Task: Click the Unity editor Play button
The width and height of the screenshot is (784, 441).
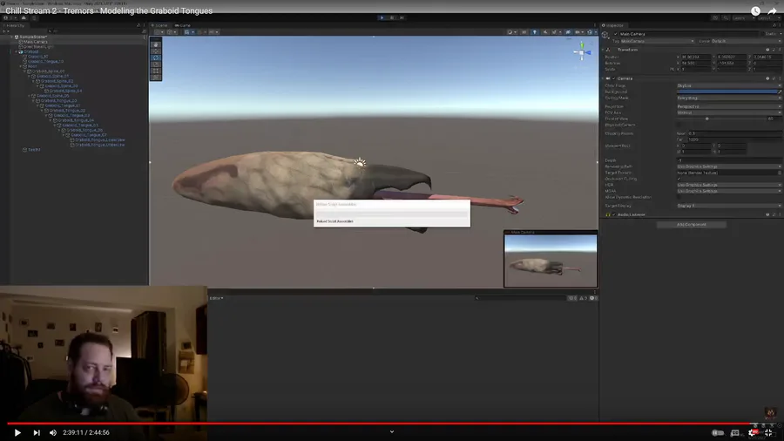Action: tap(382, 18)
